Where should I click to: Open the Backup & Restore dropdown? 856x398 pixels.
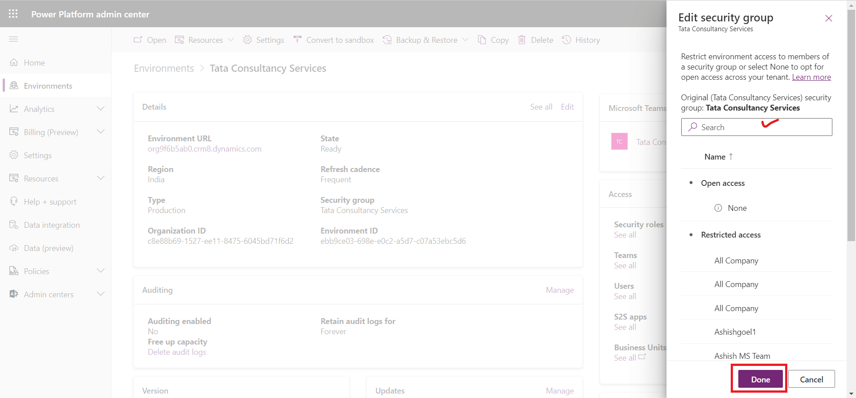465,40
